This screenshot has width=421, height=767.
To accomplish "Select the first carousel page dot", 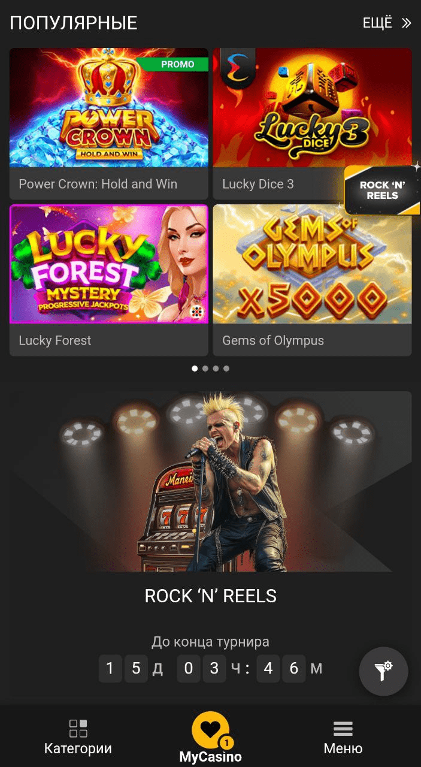I will [195, 369].
